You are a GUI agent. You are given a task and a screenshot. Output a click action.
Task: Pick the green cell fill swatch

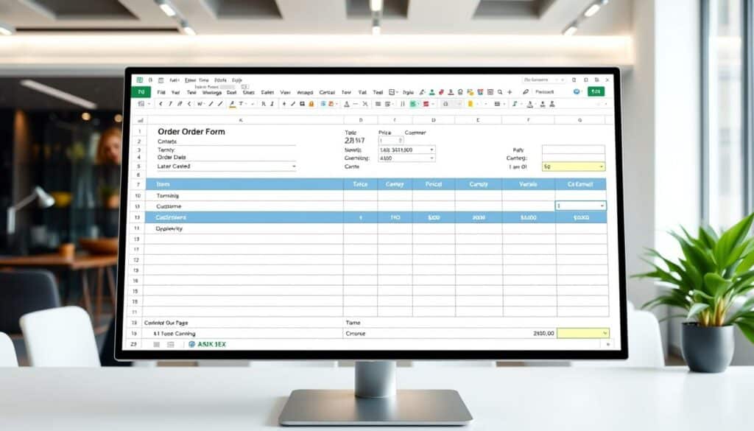pyautogui.click(x=412, y=104)
